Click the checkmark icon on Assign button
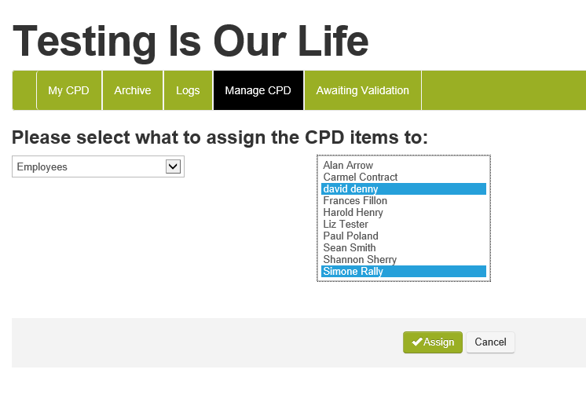This screenshot has width=586, height=395. (x=417, y=342)
